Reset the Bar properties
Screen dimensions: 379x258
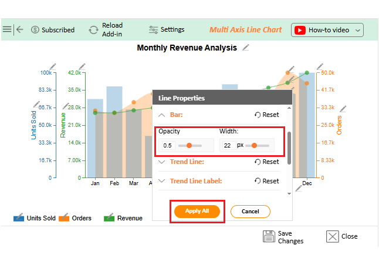tap(266, 115)
